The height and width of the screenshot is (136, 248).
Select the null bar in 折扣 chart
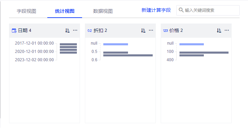point(115,44)
